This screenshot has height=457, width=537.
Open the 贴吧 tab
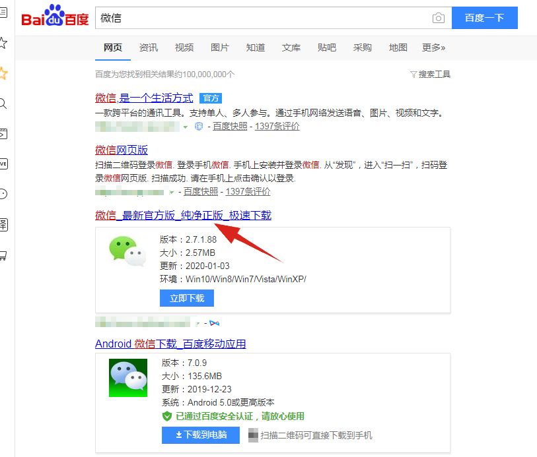(326, 47)
